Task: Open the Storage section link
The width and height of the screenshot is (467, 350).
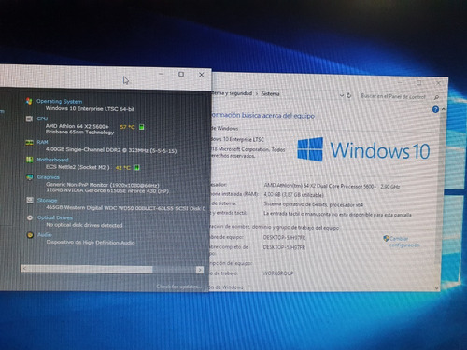Action: coord(47,200)
